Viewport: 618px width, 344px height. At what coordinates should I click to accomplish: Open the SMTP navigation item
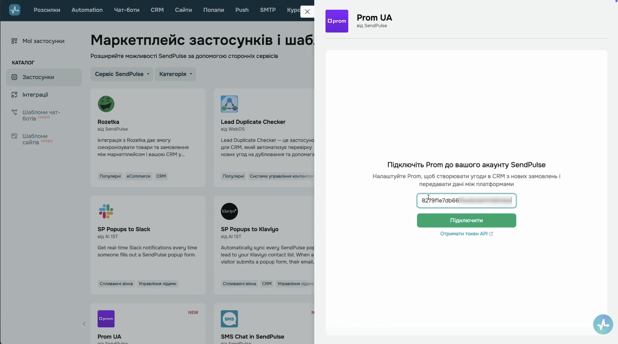tap(268, 10)
